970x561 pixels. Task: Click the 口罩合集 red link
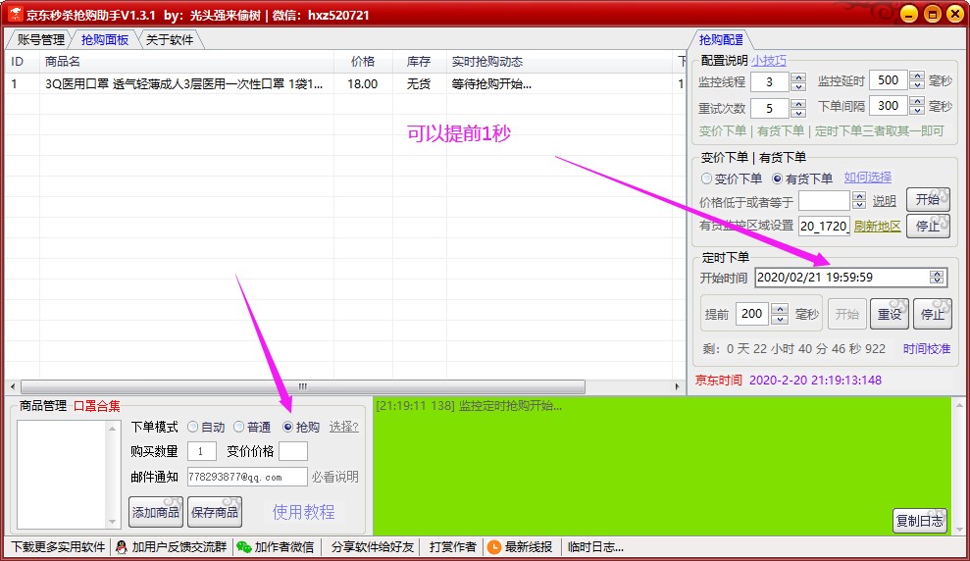pos(96,406)
